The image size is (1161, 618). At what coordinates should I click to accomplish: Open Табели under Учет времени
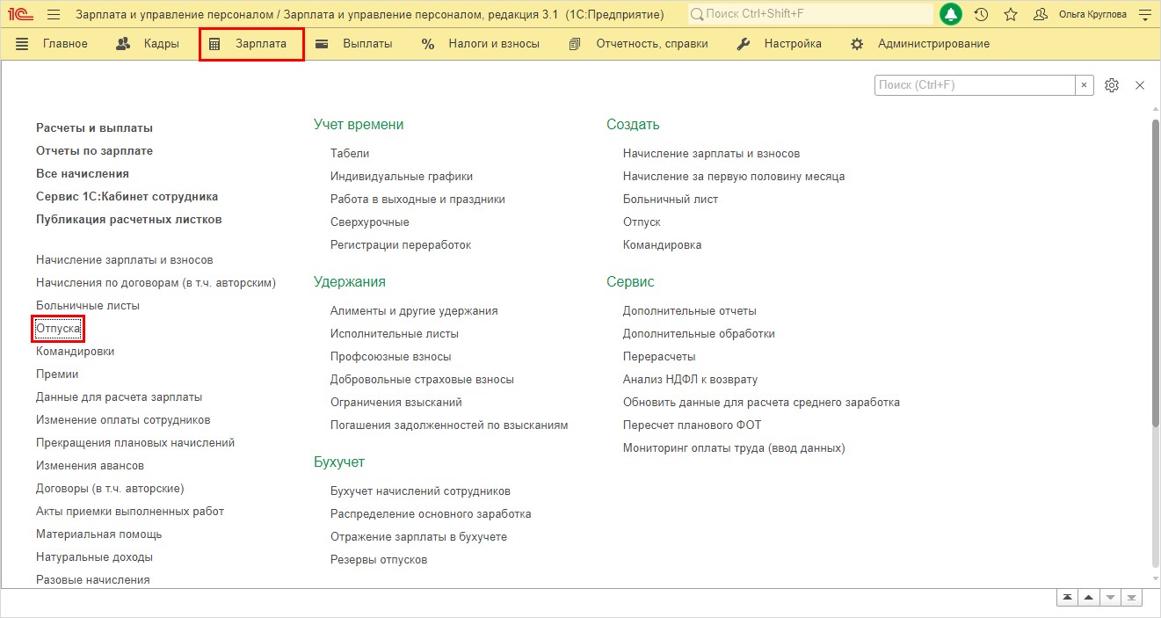pyautogui.click(x=350, y=153)
